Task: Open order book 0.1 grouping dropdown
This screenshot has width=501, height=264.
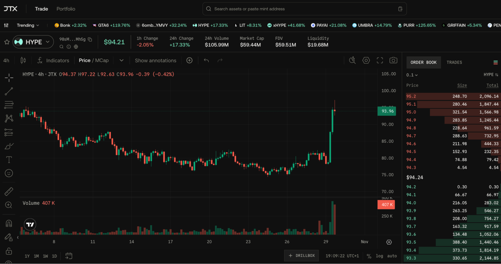Action: tap(412, 75)
